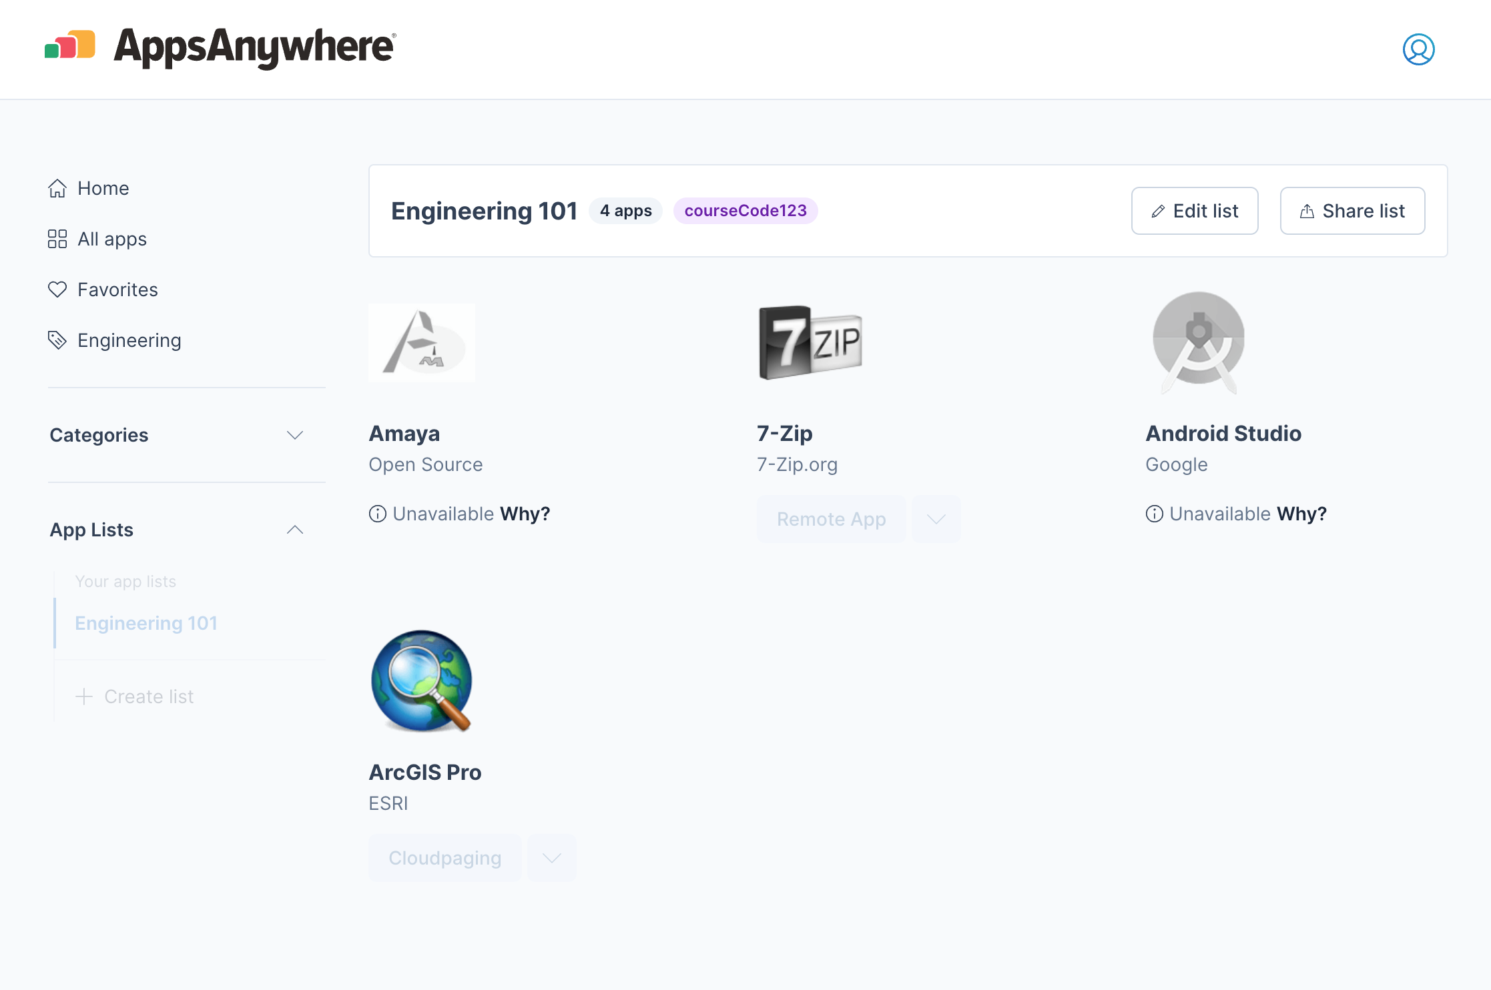Image resolution: width=1491 pixels, height=990 pixels.
Task: Click the info icon under Amaya
Action: click(x=378, y=514)
